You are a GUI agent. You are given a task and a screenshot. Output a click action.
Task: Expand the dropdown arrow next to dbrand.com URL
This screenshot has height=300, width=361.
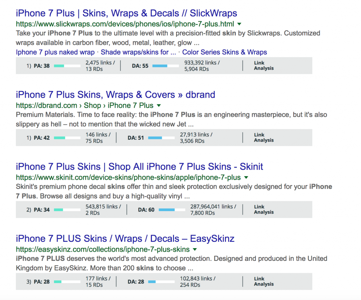(159, 105)
